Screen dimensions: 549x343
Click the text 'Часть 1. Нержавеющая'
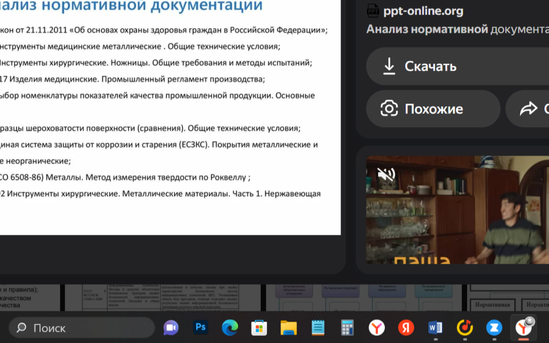tap(277, 194)
